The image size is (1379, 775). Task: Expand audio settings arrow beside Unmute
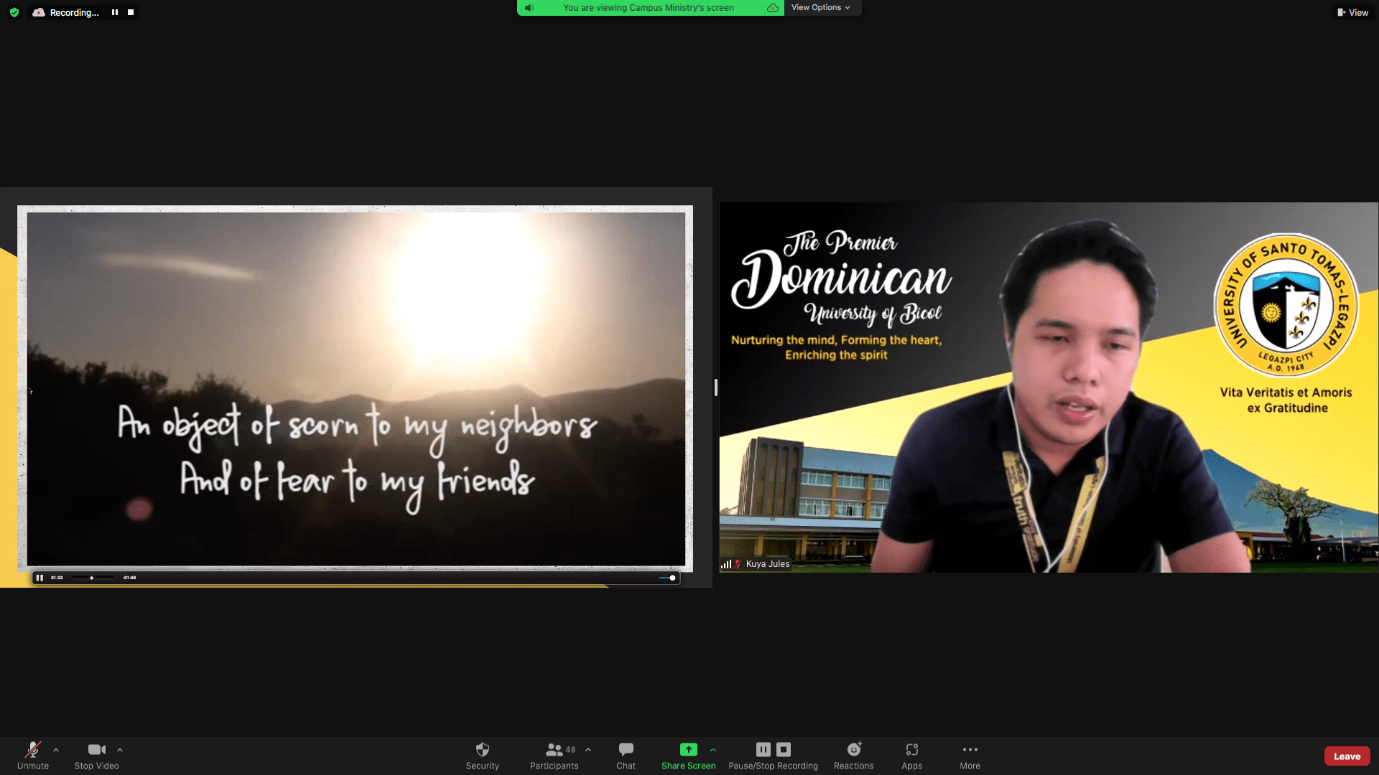56,750
